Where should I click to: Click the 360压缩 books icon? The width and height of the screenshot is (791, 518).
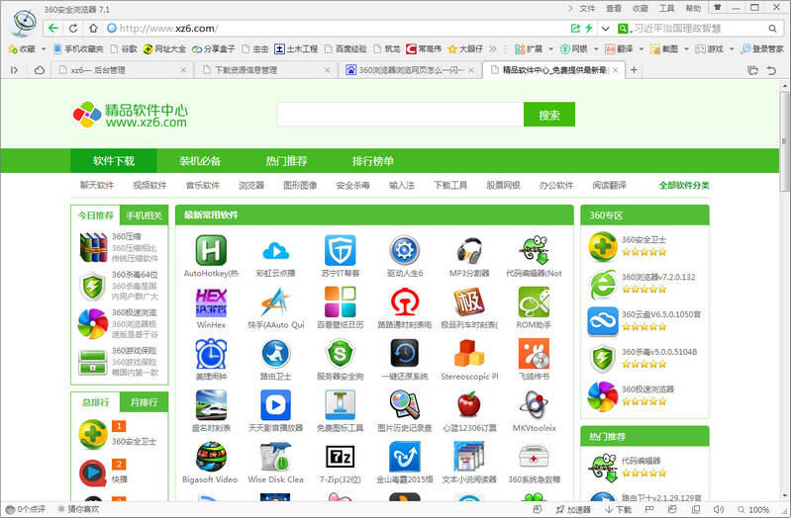pos(93,247)
